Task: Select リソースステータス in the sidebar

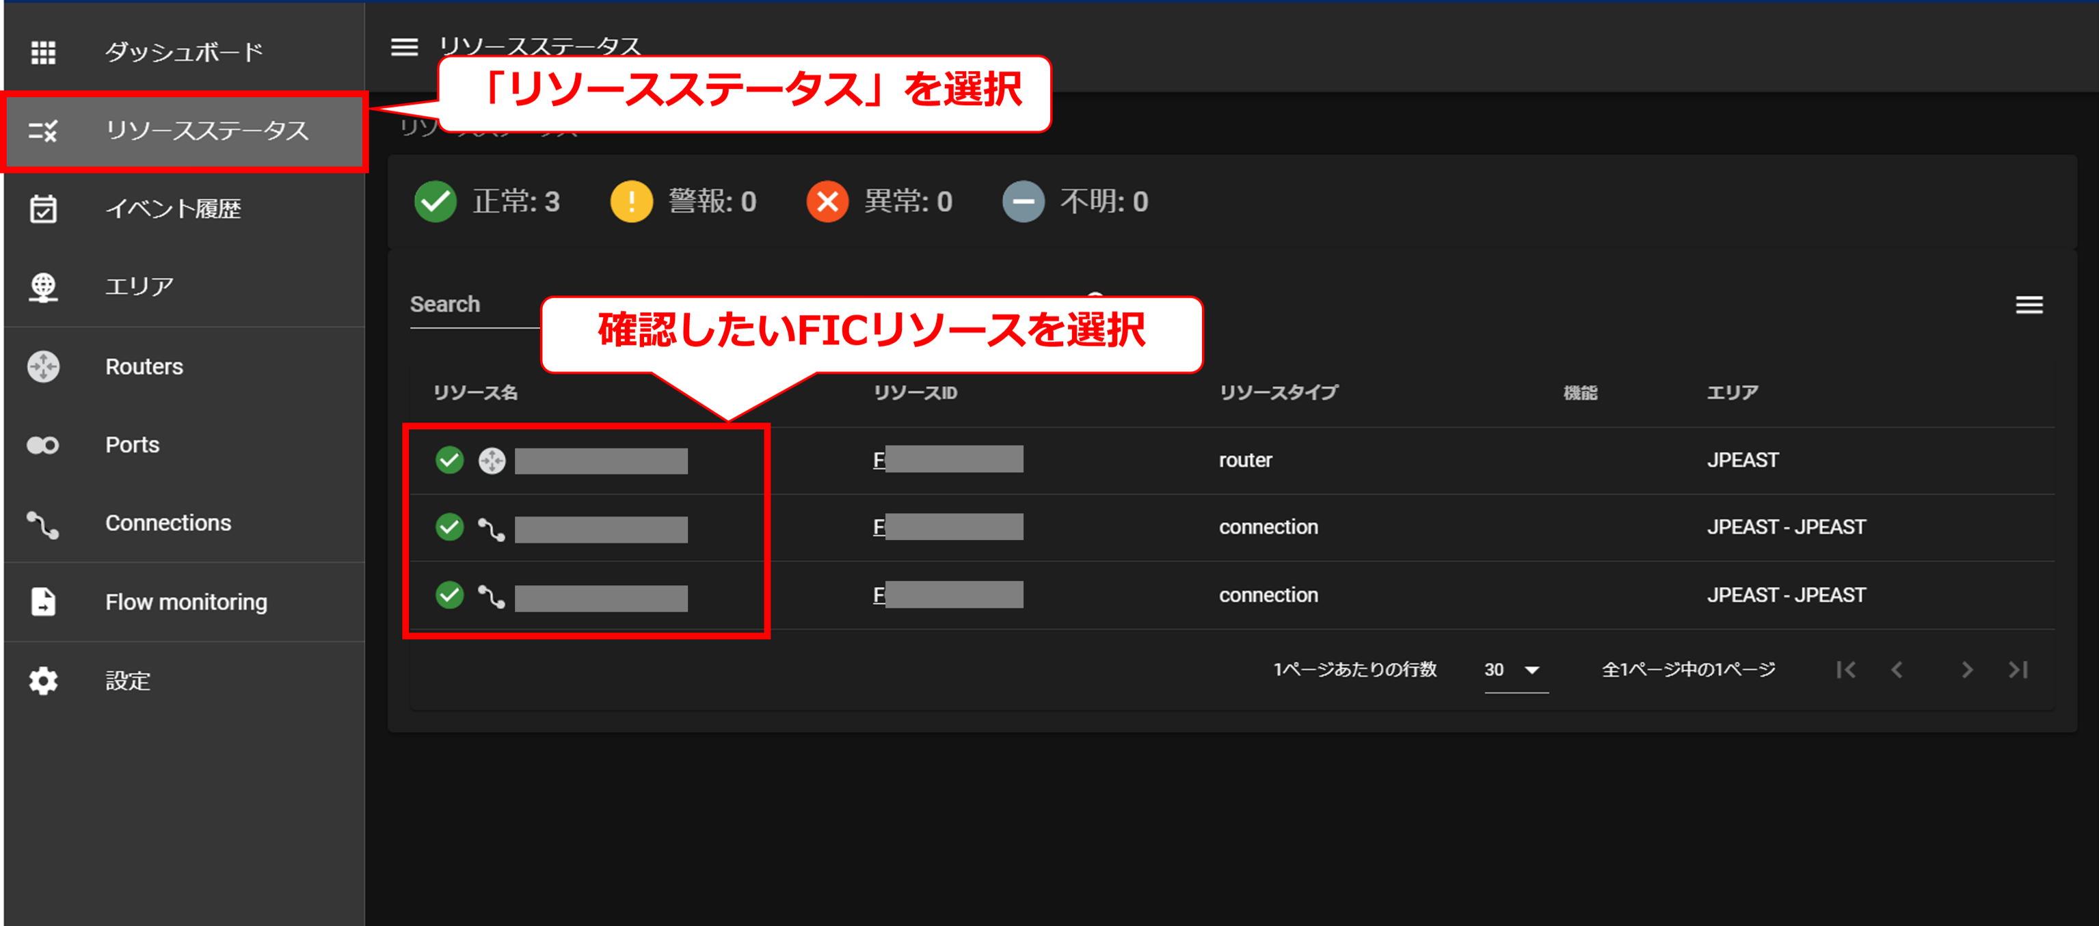Action: (x=207, y=131)
